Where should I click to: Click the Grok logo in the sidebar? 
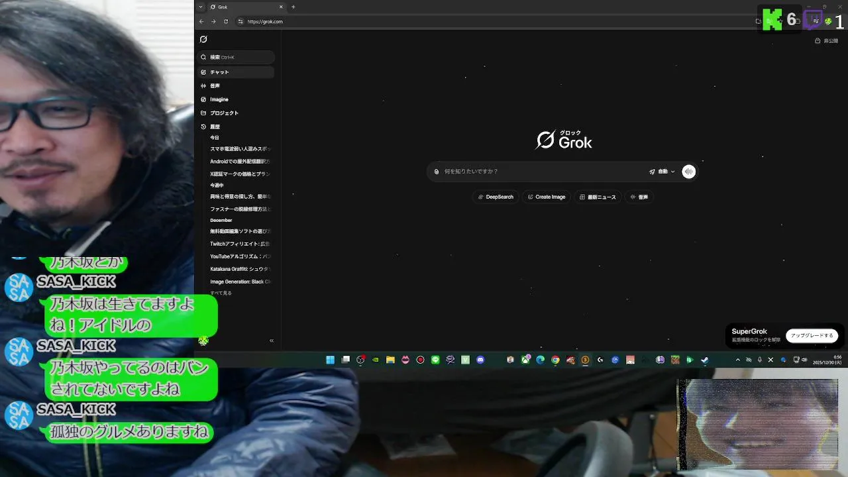pos(203,39)
